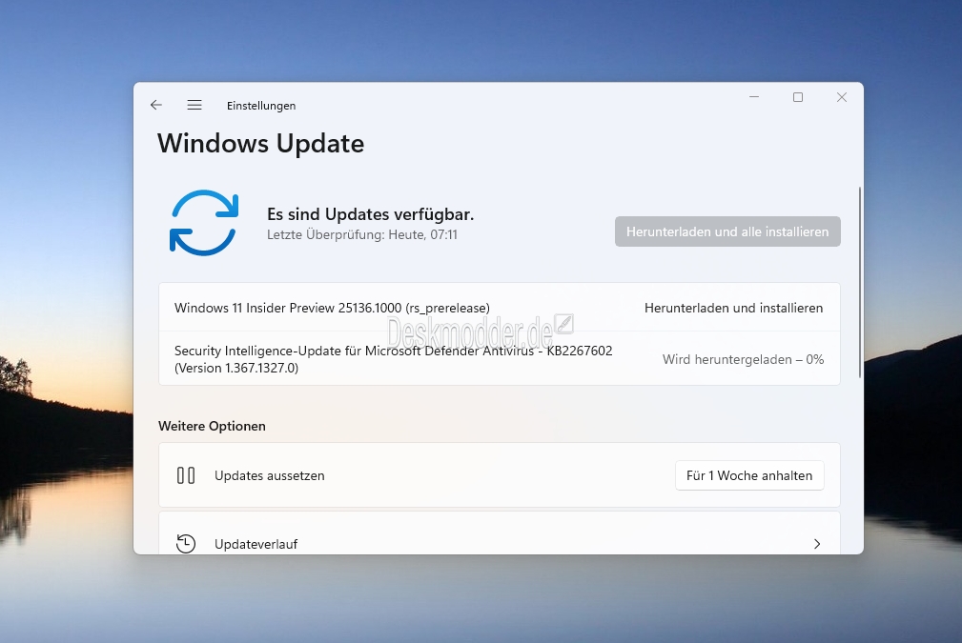962x643 pixels.
Task: Click Herunterladen und alle installieren button
Action: click(727, 231)
